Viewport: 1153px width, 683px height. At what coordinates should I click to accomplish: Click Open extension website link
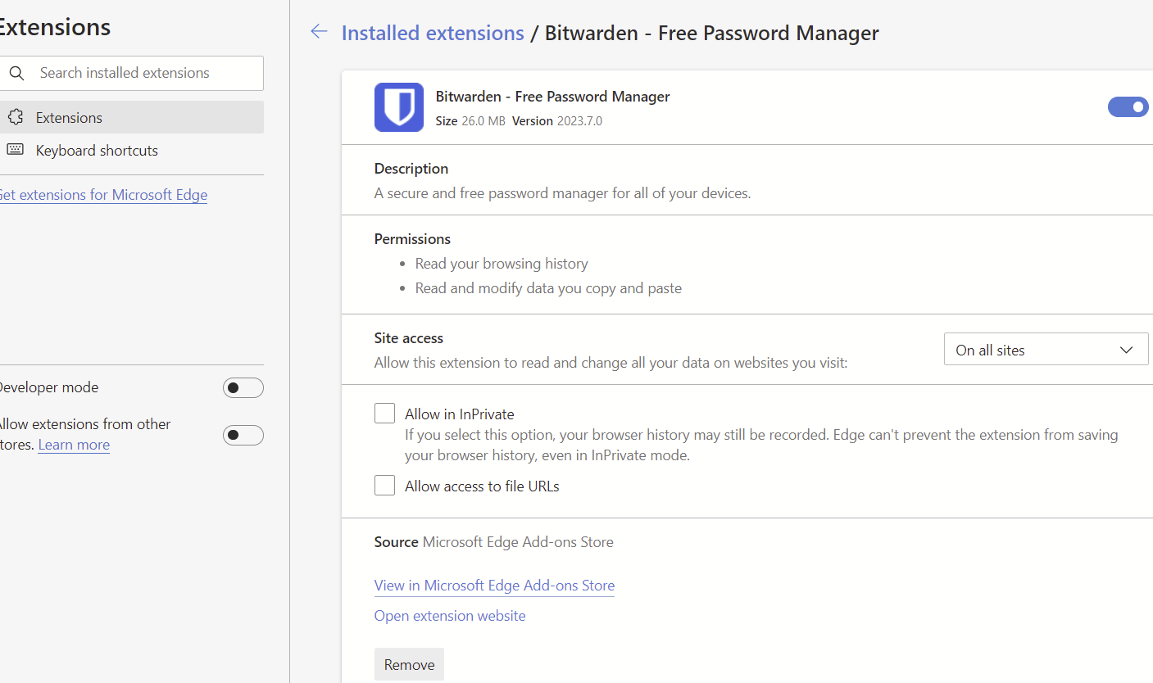[x=450, y=616]
